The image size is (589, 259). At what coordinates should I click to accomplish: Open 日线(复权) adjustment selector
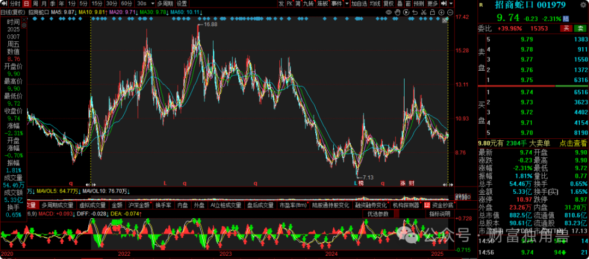pos(13,12)
